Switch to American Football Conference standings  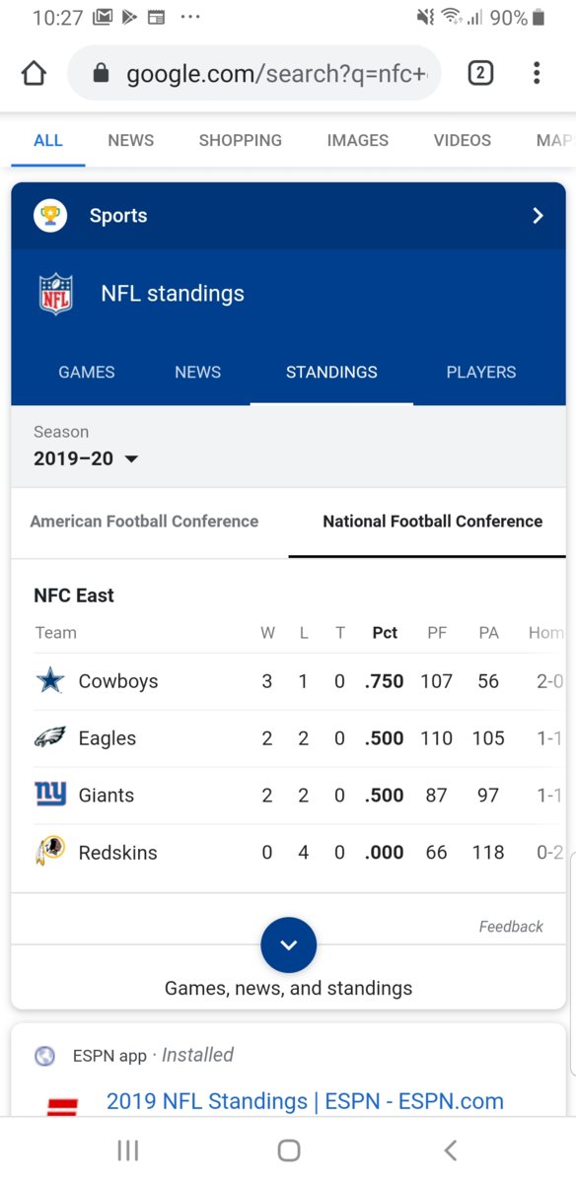(x=144, y=521)
